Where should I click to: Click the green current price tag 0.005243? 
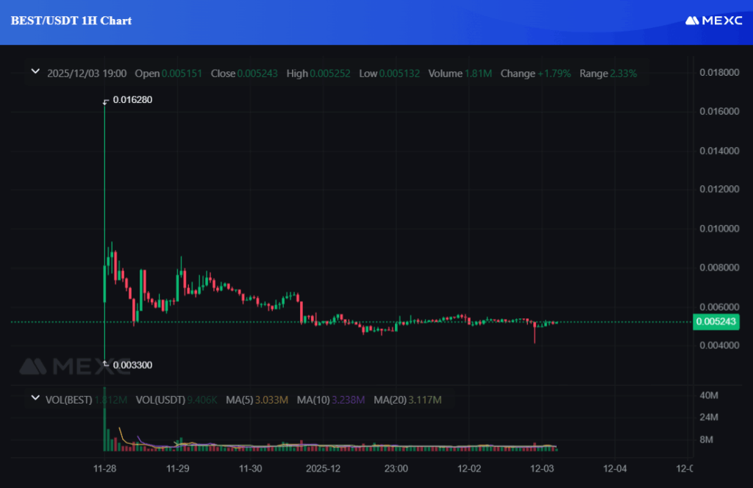718,322
